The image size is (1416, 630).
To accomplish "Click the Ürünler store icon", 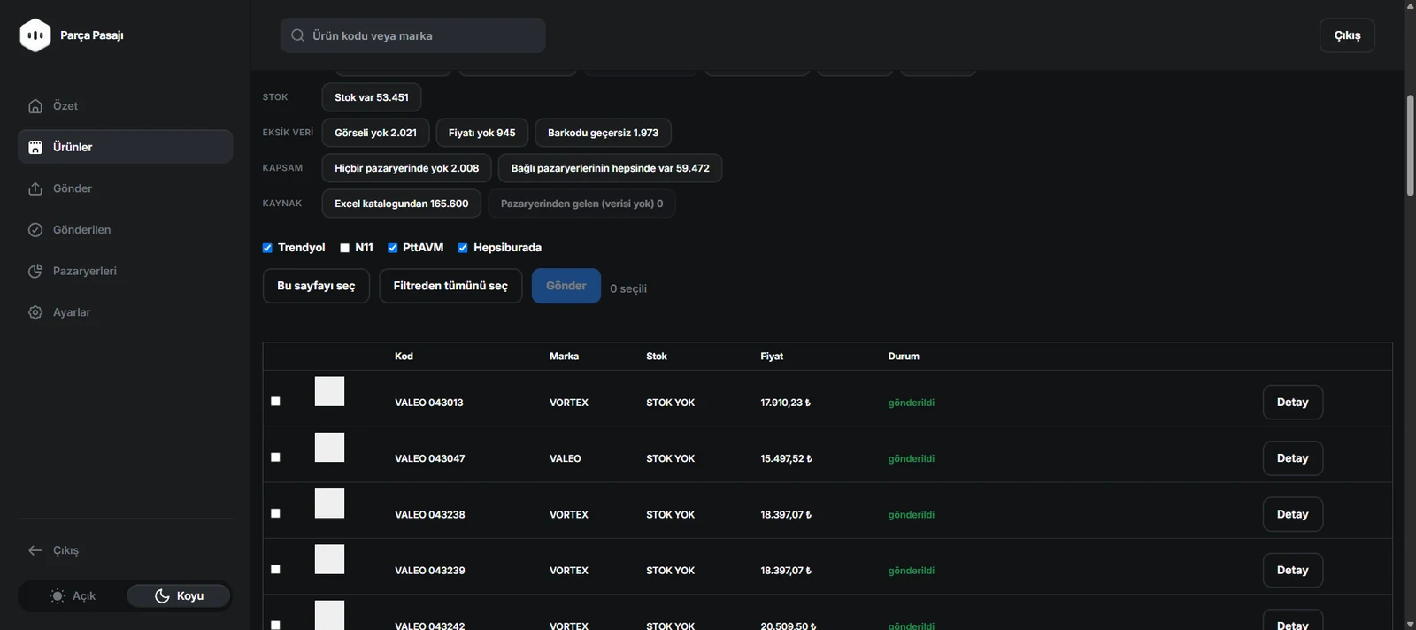I will (x=35, y=147).
